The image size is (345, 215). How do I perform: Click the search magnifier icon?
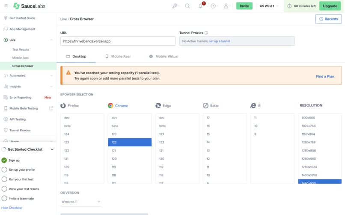[187, 6]
